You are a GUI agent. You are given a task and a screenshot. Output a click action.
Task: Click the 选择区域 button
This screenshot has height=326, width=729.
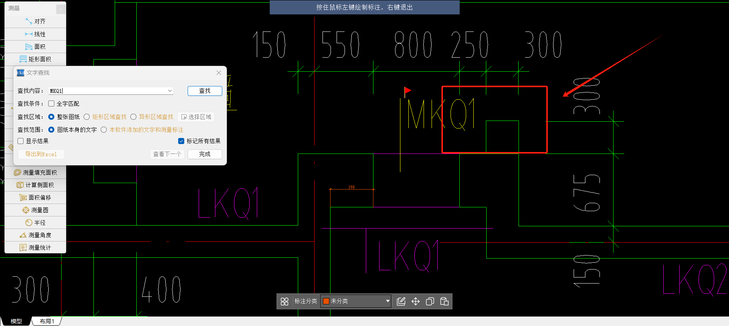pyautogui.click(x=196, y=117)
